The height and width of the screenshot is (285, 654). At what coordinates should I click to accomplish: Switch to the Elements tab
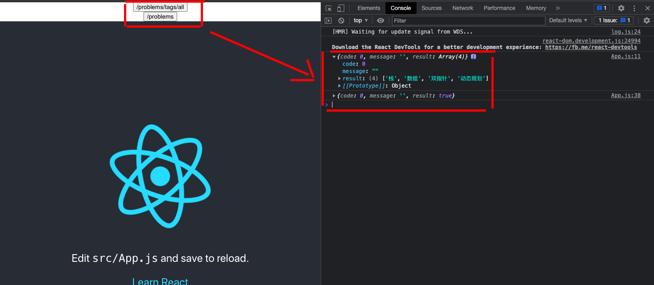click(369, 8)
